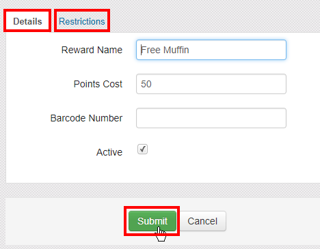Open Restrictions settings for this reward
The height and width of the screenshot is (249, 320).
82,21
